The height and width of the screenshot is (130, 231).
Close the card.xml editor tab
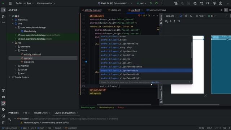click(142, 10)
